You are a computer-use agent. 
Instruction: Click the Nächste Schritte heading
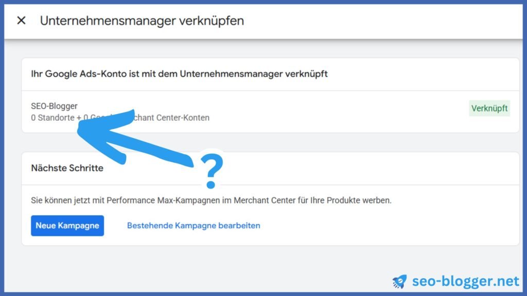coord(67,168)
